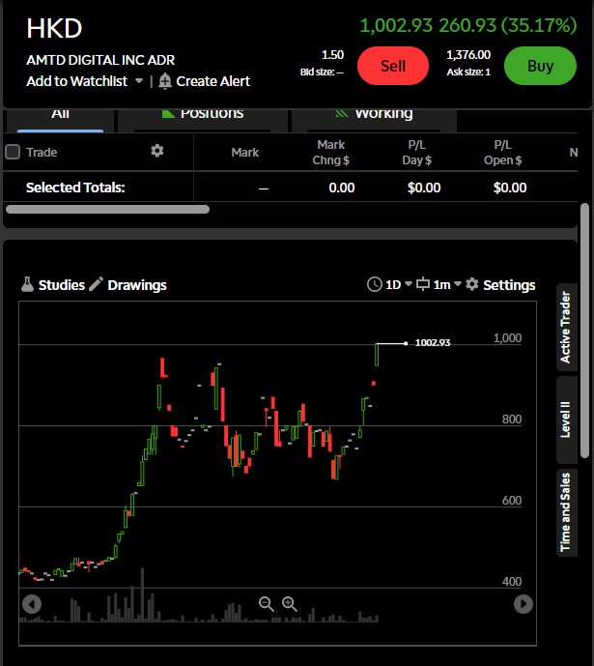The width and height of the screenshot is (594, 666).
Task: Click the 1002.93 last price marker
Action: tap(433, 343)
